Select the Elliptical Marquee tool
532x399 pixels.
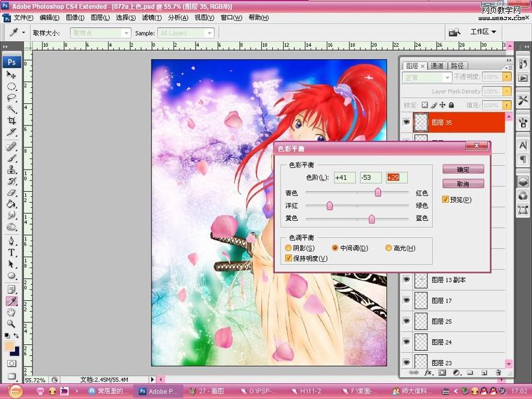(11, 86)
